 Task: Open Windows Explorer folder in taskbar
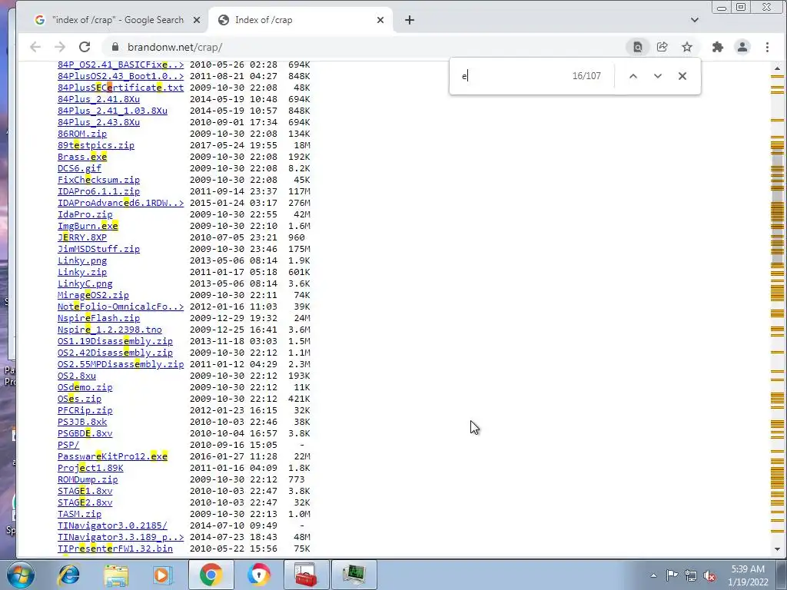[116, 575]
